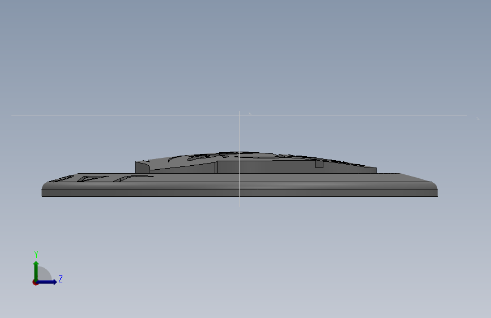Select the small rectangular notch on the upper body
Screen dimensions: 491x318
319,164
